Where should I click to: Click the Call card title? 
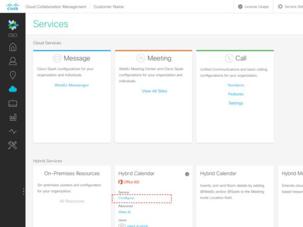coord(241,58)
